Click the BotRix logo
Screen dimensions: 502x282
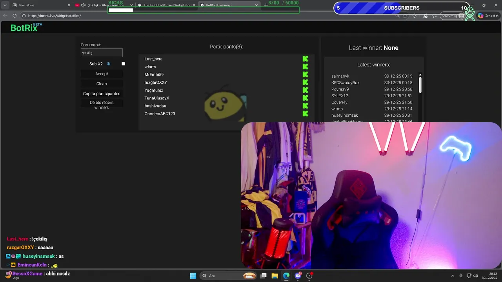(26, 27)
